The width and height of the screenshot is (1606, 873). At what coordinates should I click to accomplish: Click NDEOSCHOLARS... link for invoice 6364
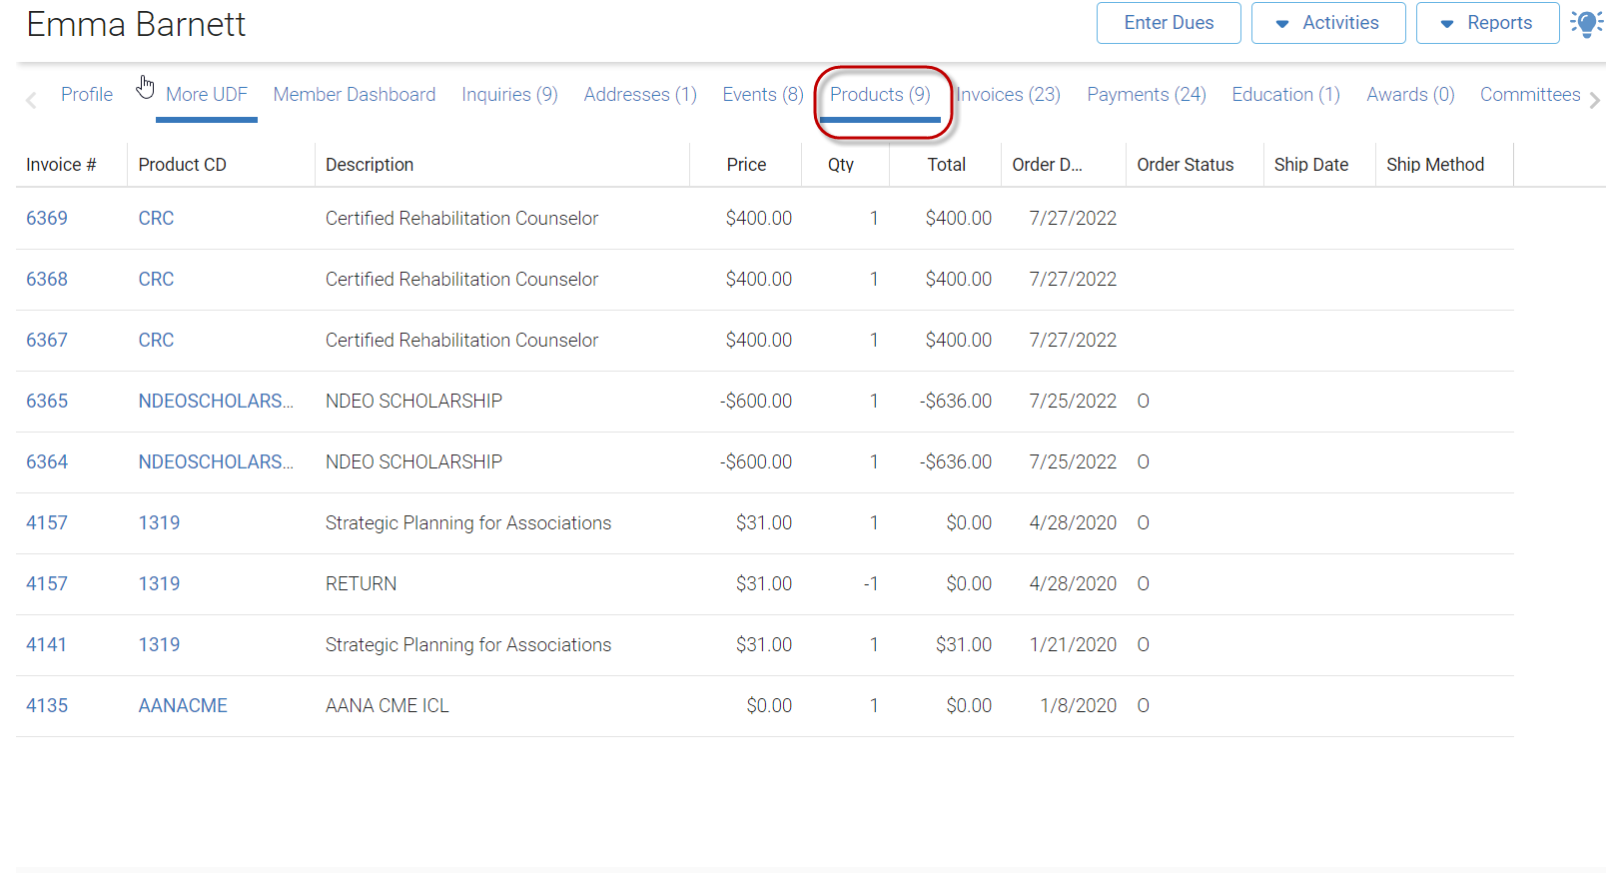point(216,462)
